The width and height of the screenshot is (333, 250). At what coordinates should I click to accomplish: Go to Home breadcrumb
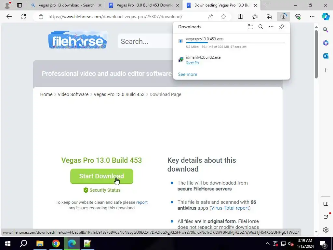(x=46, y=94)
